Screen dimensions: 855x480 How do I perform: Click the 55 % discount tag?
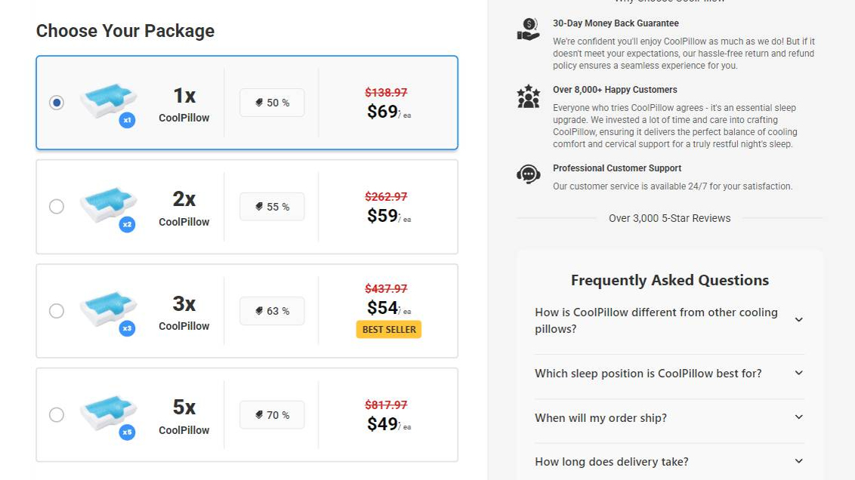[272, 207]
